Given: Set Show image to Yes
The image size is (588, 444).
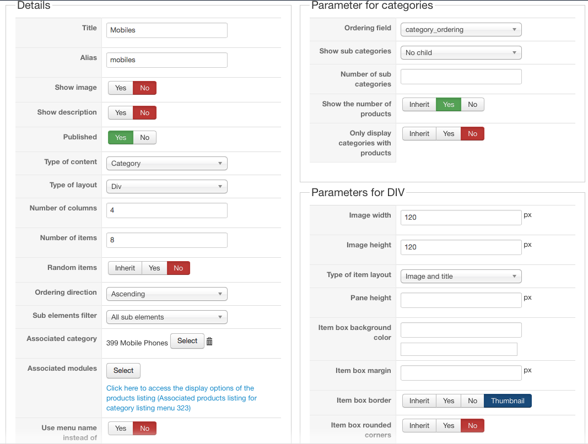Looking at the screenshot, I should click(x=121, y=88).
